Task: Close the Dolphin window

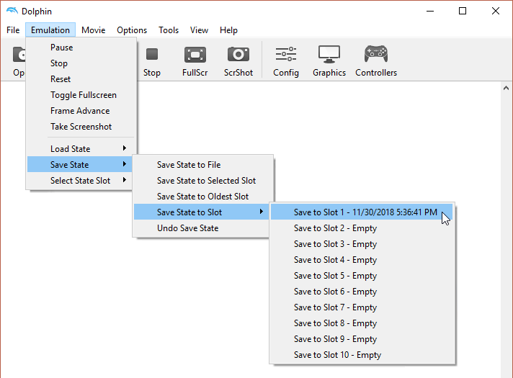Action: point(495,11)
